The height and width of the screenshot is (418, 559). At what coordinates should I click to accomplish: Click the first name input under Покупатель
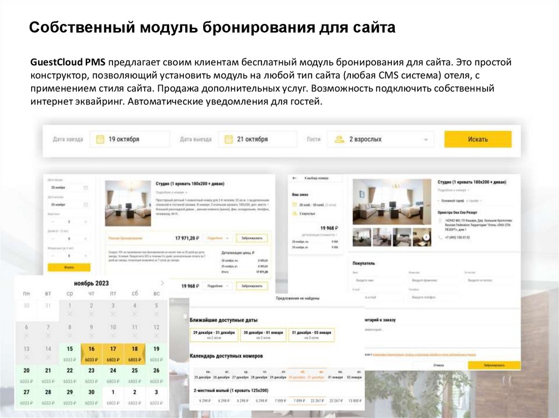point(378,280)
